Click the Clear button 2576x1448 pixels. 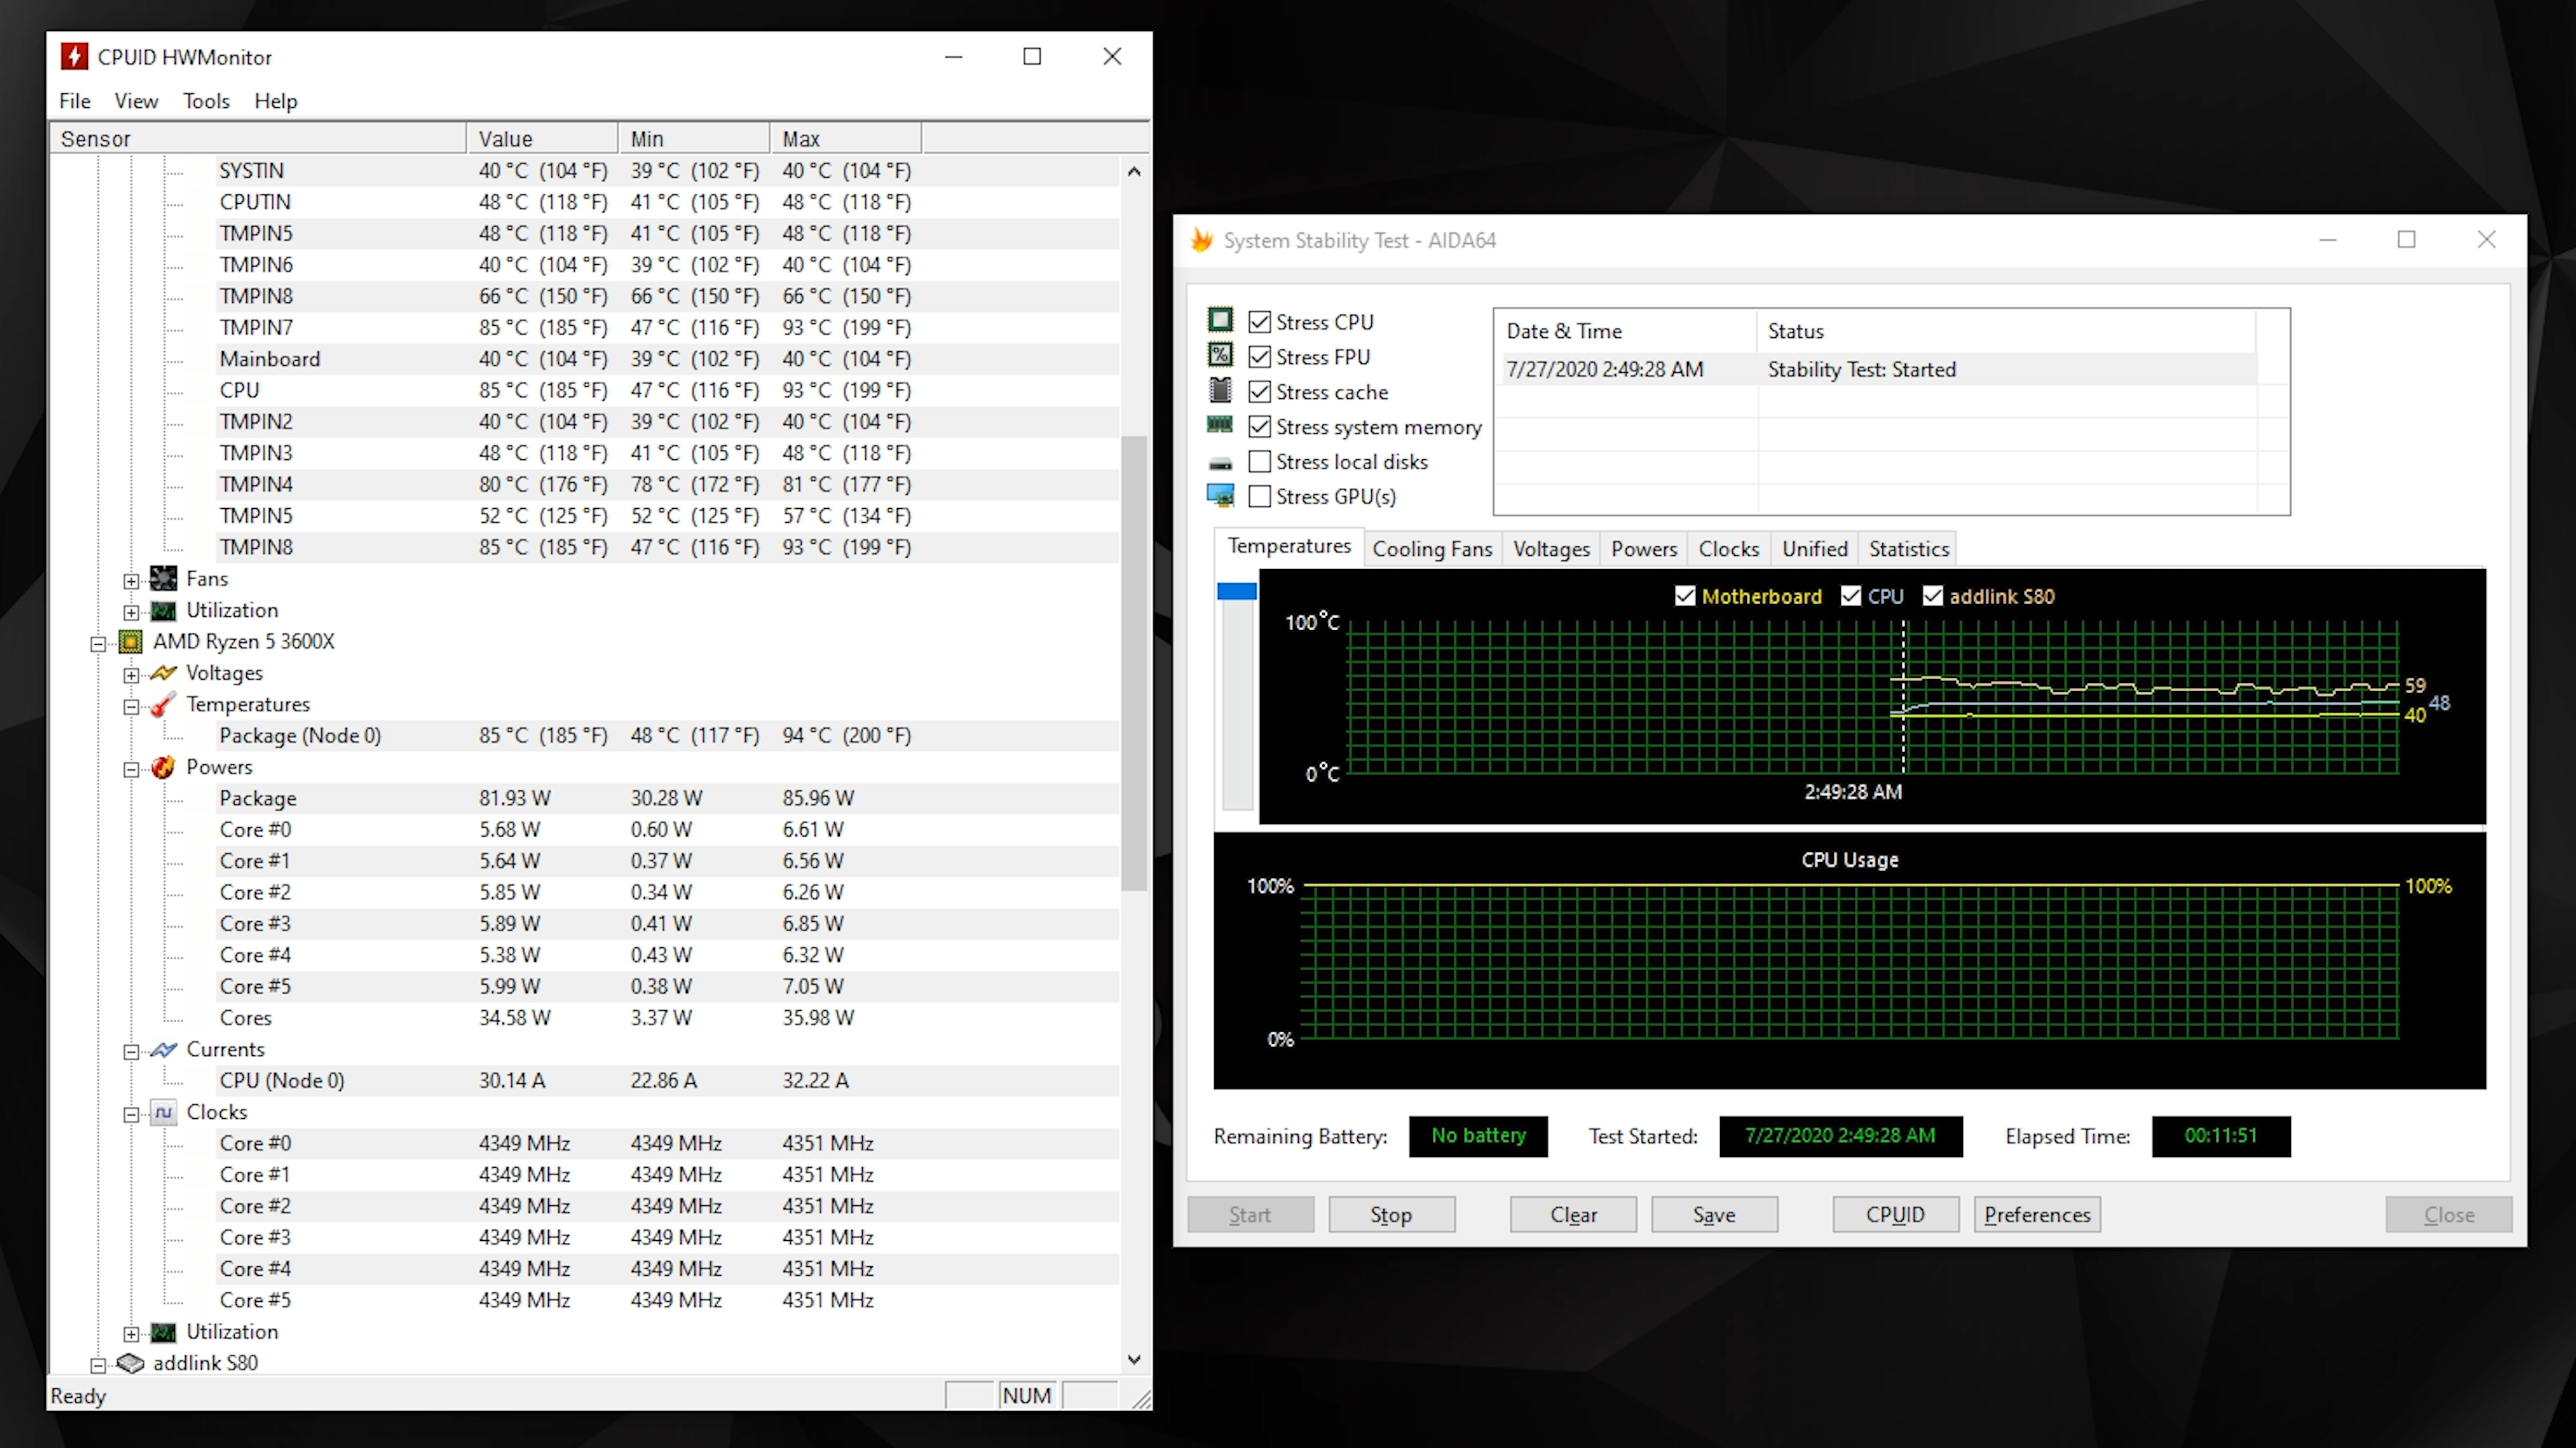[x=1573, y=1214]
